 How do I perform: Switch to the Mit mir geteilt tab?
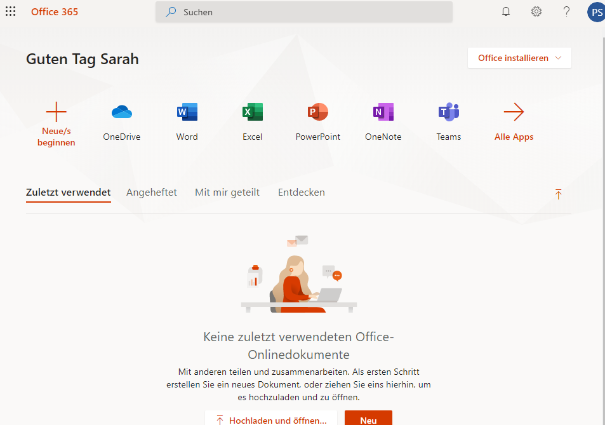coord(227,192)
